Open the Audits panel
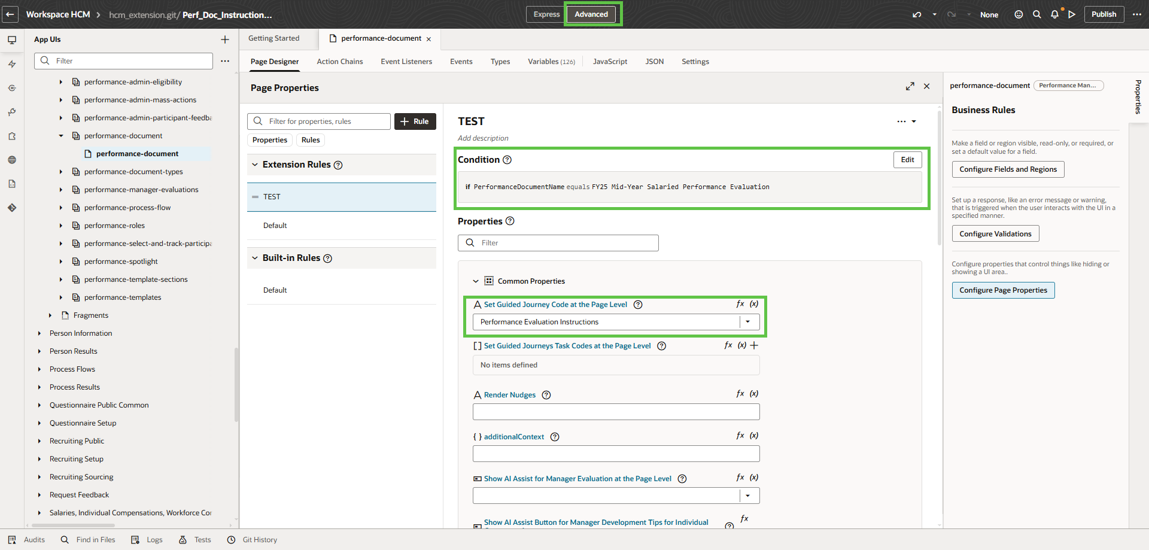Image resolution: width=1149 pixels, height=550 pixels. pos(26,540)
